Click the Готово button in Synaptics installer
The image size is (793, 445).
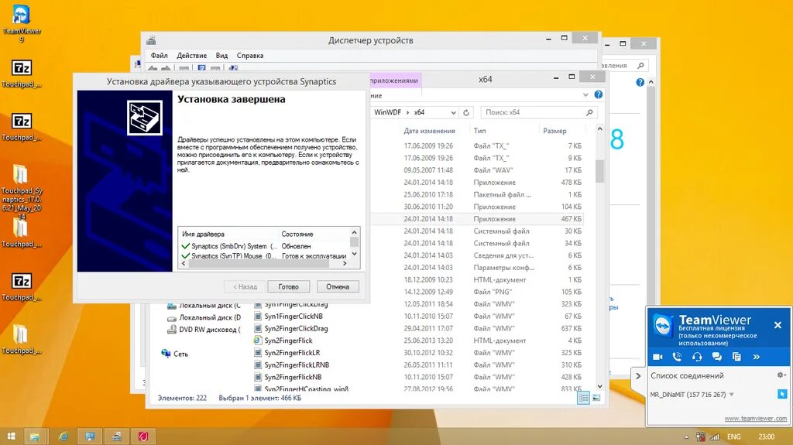(288, 286)
